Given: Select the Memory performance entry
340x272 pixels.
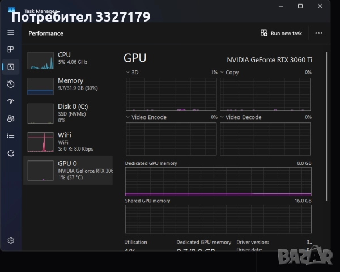Looking at the screenshot, I should 68,86.
